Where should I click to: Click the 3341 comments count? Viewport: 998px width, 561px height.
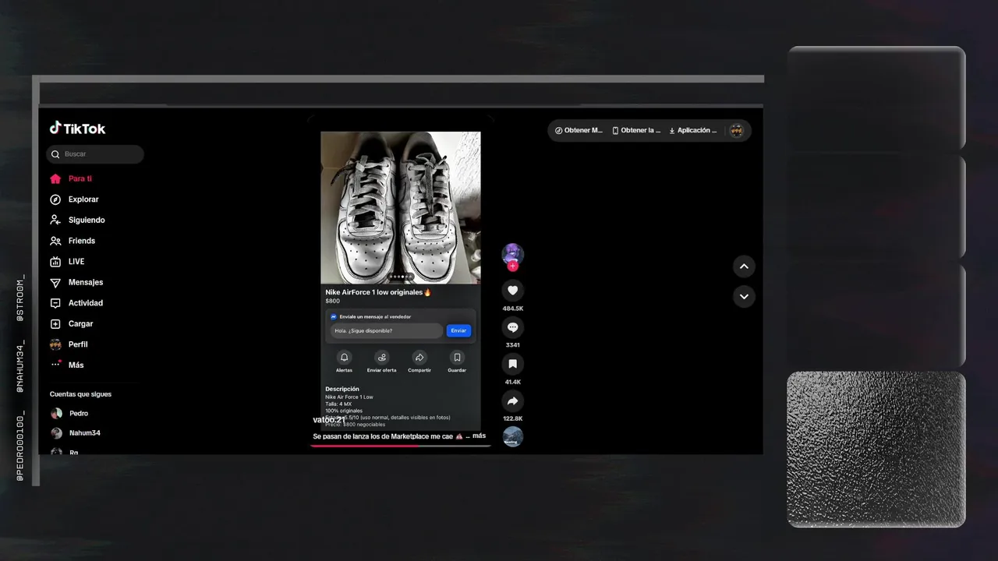(512, 345)
